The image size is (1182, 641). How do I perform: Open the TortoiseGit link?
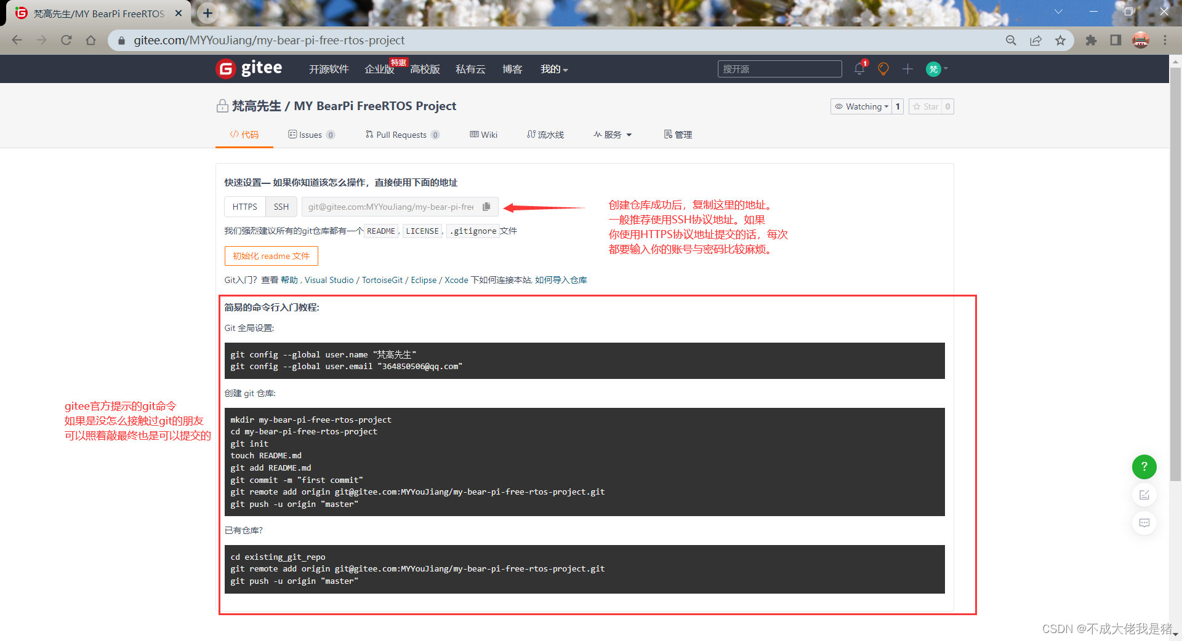382,280
